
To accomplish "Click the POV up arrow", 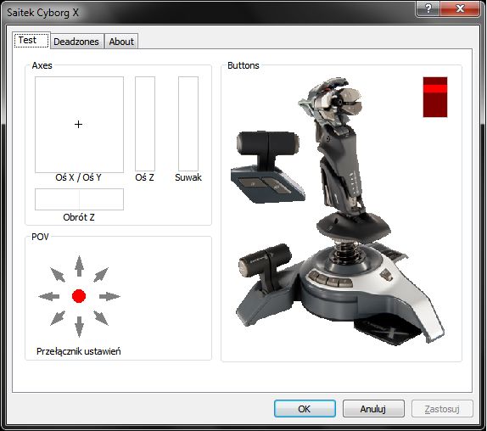I will pos(79,266).
